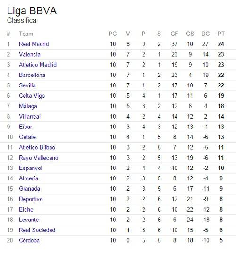Open the Córdoba team link
The image size is (236, 254).
29,240
